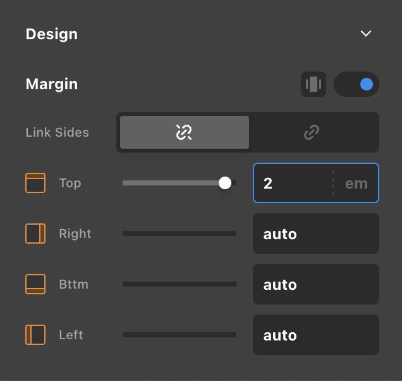Select the linked sides chain icon
This screenshot has width=402, height=381.
tap(311, 132)
